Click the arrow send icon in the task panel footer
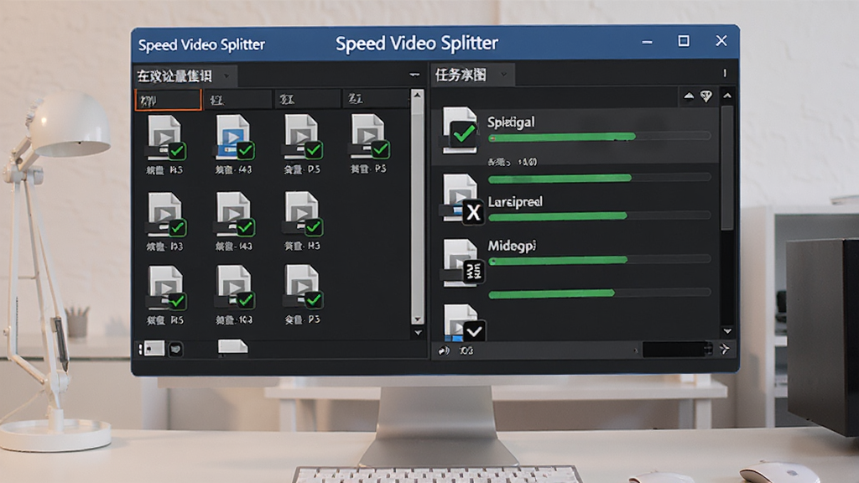Image resolution: width=859 pixels, height=483 pixels. (x=724, y=350)
